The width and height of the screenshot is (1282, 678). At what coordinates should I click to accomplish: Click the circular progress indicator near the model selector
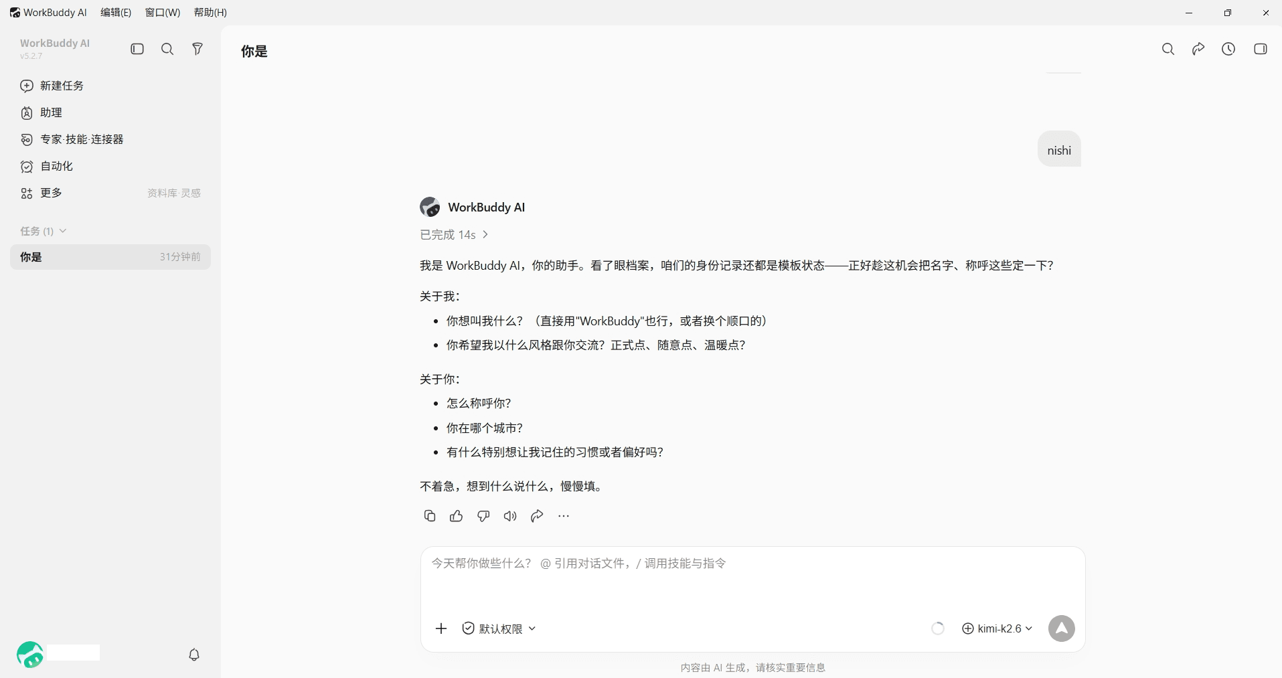pyautogui.click(x=938, y=628)
